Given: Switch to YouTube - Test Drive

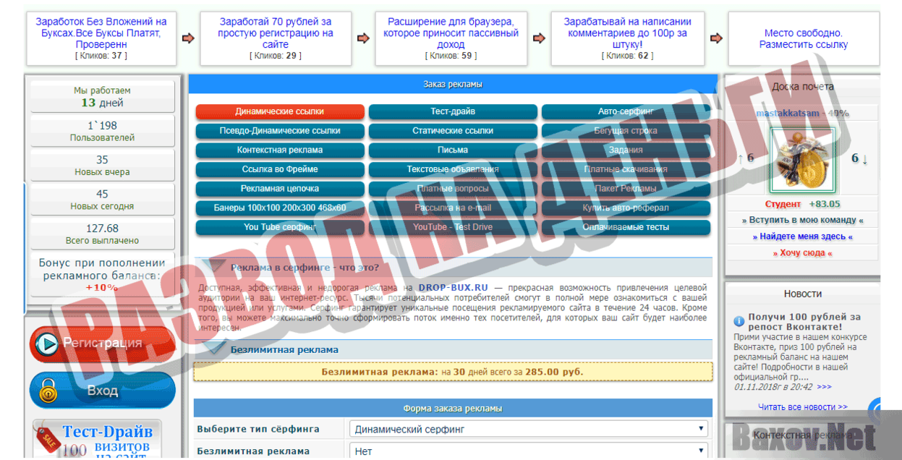Looking at the screenshot, I should tap(453, 227).
